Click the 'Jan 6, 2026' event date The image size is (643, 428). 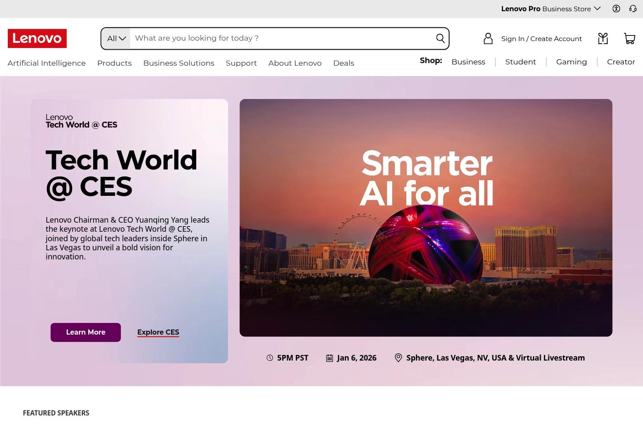[x=357, y=358]
